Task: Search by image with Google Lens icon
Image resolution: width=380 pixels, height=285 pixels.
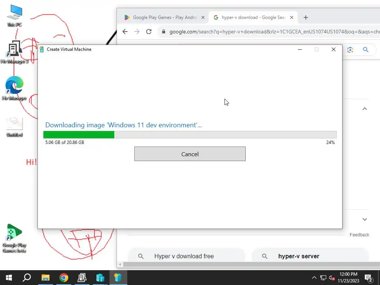Action: [x=350, y=50]
